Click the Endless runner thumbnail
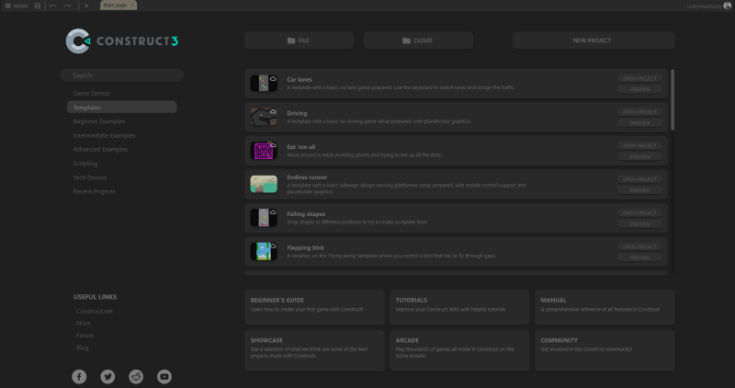This screenshot has width=735, height=388. [264, 185]
